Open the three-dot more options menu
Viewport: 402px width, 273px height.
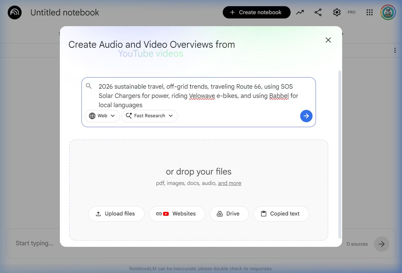(x=395, y=50)
